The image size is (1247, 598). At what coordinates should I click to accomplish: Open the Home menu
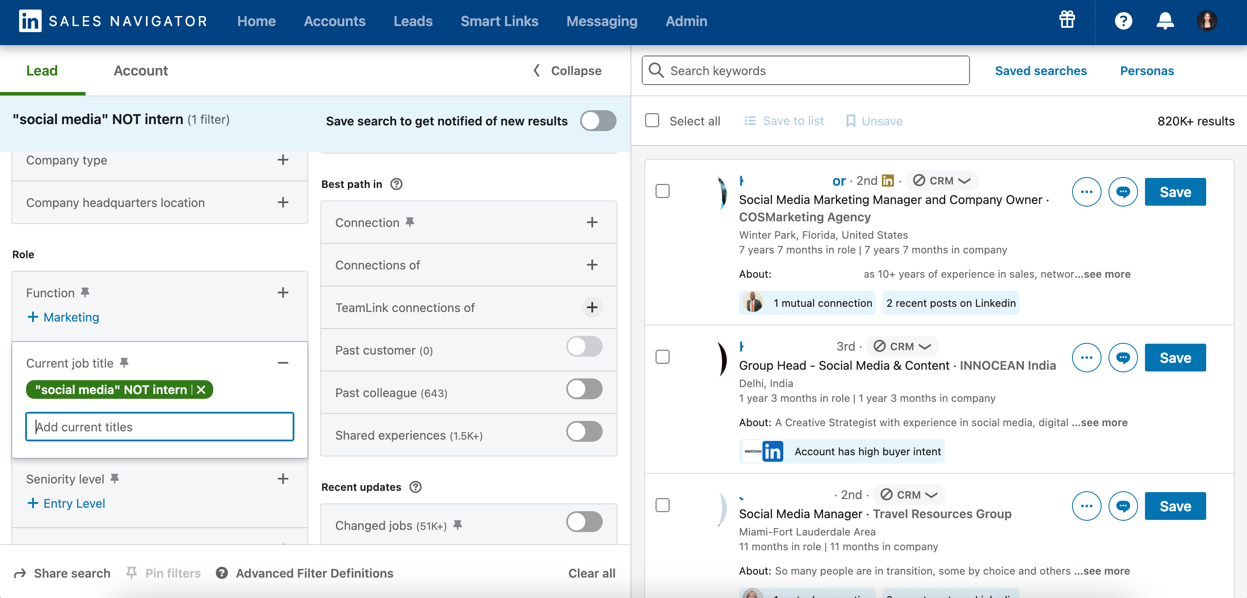pos(256,21)
